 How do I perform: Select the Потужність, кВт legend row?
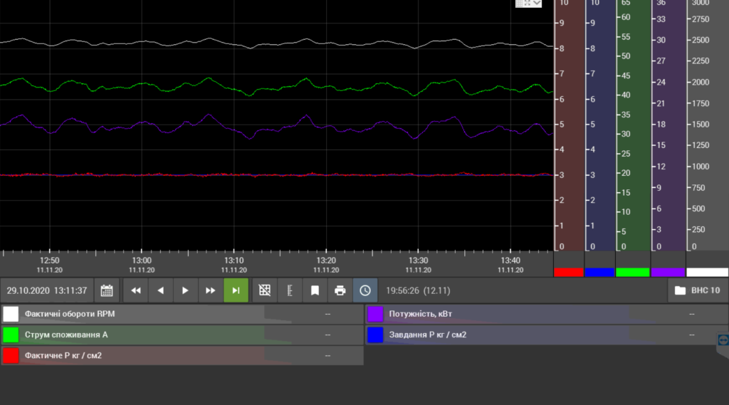[547, 314]
